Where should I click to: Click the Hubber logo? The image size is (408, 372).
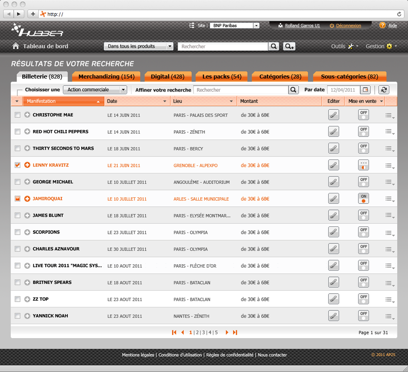coord(37,30)
